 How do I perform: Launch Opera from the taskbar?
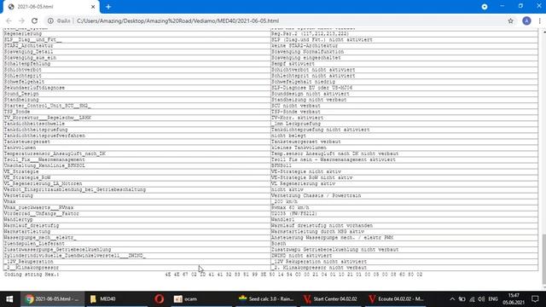pyautogui.click(x=160, y=299)
